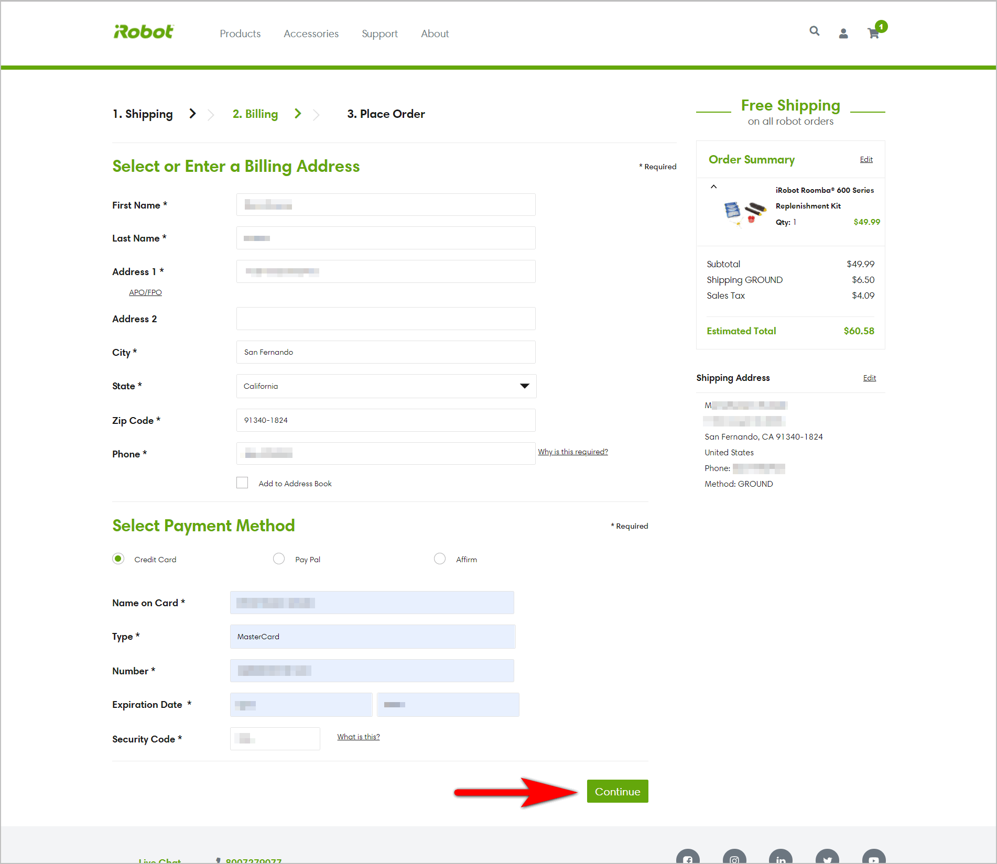Open the Instagram icon in footer
This screenshot has height=864, width=997.
point(734,857)
